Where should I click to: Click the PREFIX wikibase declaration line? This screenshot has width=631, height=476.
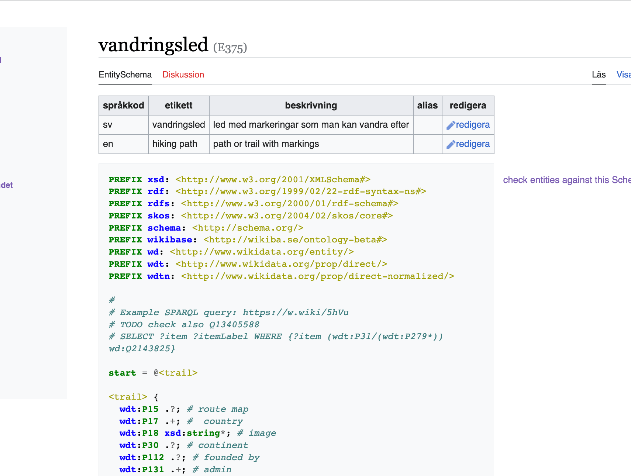[x=247, y=240]
